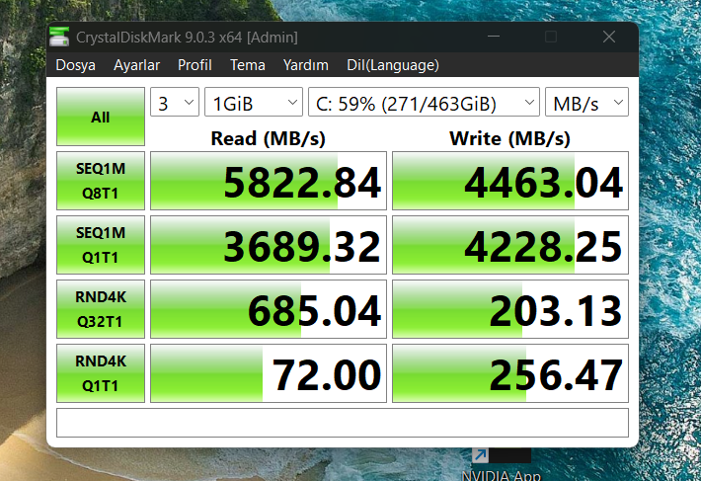Click the 4228.25 write result

[x=510, y=245]
